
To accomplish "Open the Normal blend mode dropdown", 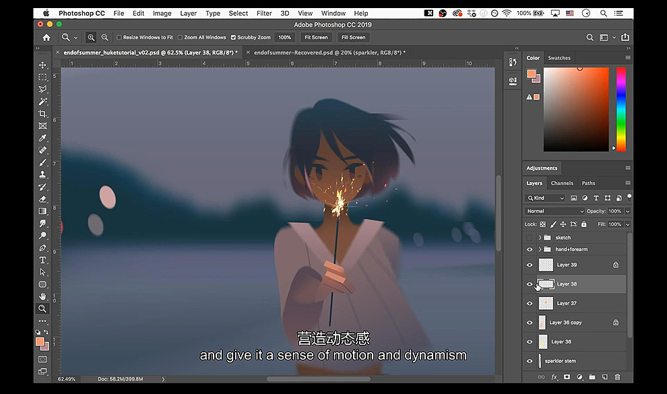I will tap(554, 211).
